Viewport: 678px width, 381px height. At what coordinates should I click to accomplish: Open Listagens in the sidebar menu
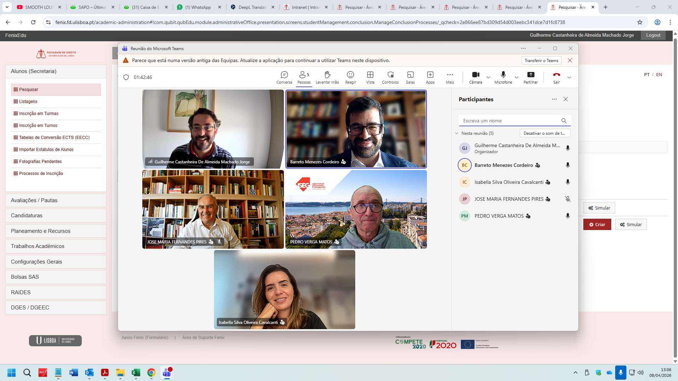coord(28,102)
